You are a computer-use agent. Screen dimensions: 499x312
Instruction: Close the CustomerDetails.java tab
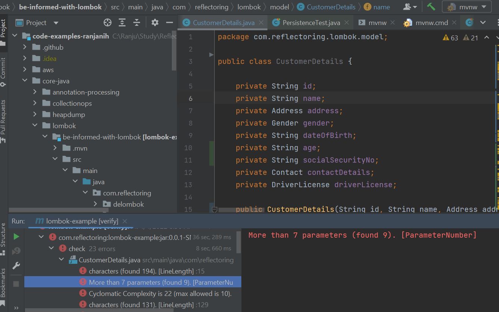click(262, 23)
